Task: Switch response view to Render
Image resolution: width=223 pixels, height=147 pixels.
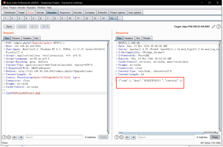Action: coord(147,38)
